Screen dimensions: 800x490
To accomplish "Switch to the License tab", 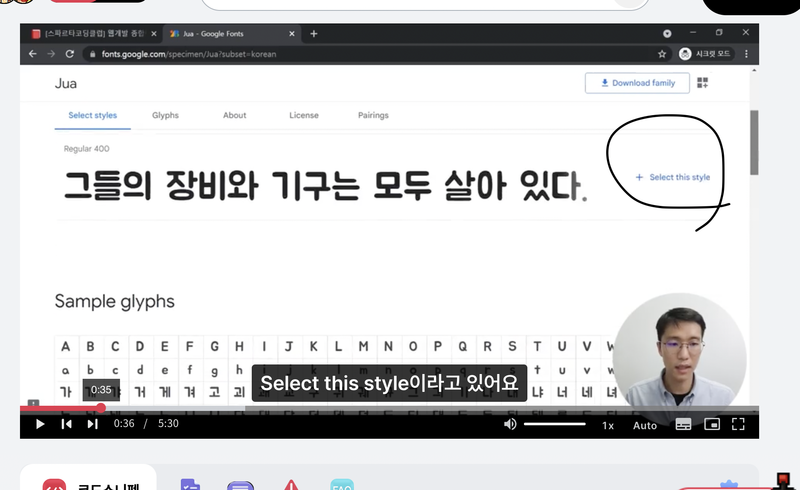I will pyautogui.click(x=304, y=115).
